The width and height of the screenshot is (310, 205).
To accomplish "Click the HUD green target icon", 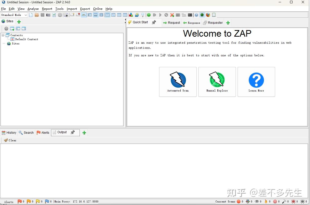I will (x=202, y=15).
